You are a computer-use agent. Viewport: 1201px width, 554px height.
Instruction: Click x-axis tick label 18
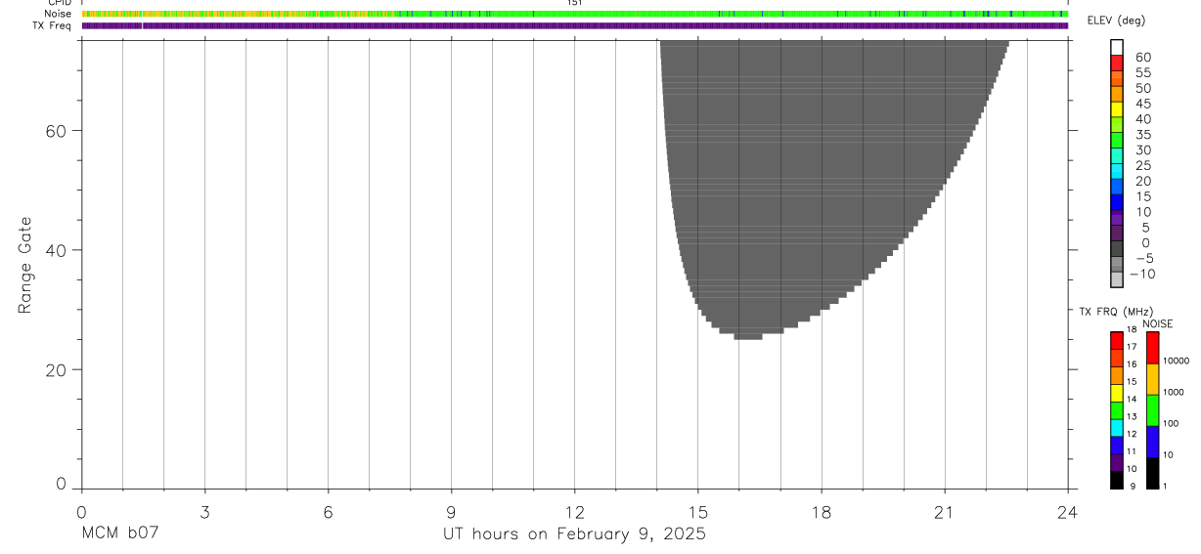coord(822,511)
